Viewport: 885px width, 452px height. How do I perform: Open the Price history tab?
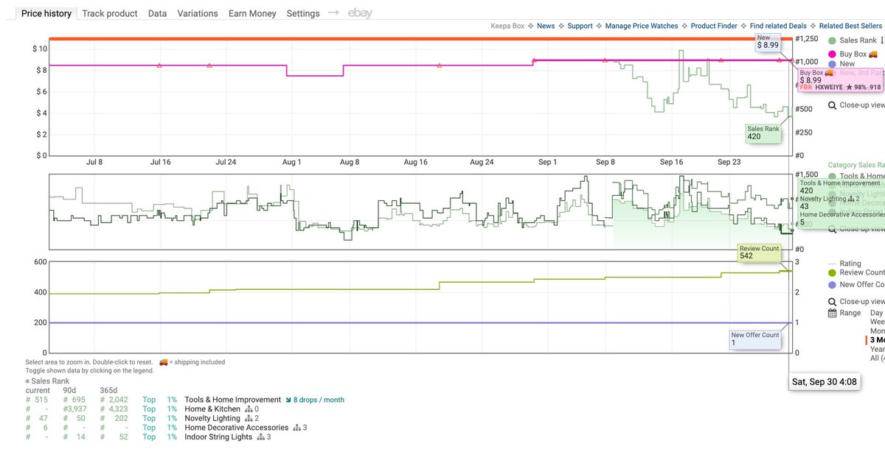(46, 13)
